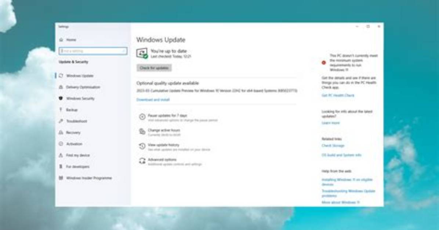
Task: Open Change active hours option
Action: tap(164, 130)
